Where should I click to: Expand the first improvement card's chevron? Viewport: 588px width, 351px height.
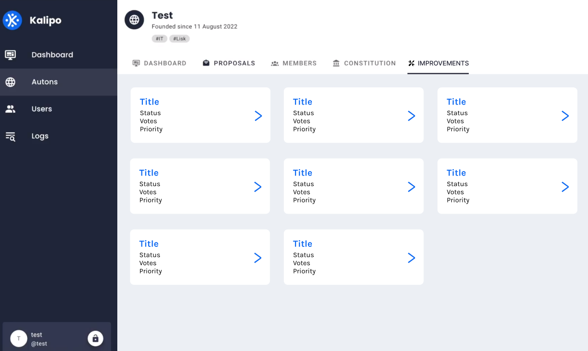click(x=258, y=115)
